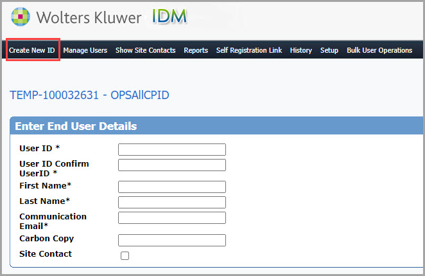425x276 pixels.
Task: Open the Reports menu item
Action: [x=196, y=50]
